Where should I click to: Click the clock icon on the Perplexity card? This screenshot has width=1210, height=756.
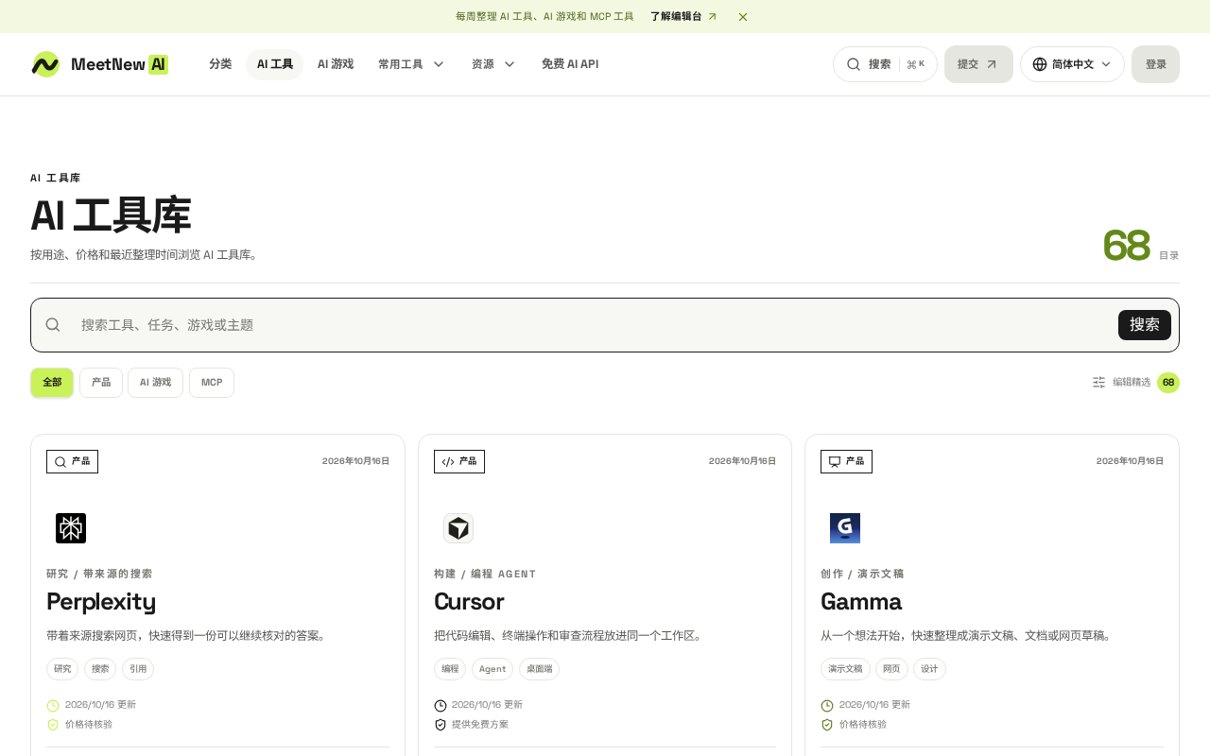point(53,706)
